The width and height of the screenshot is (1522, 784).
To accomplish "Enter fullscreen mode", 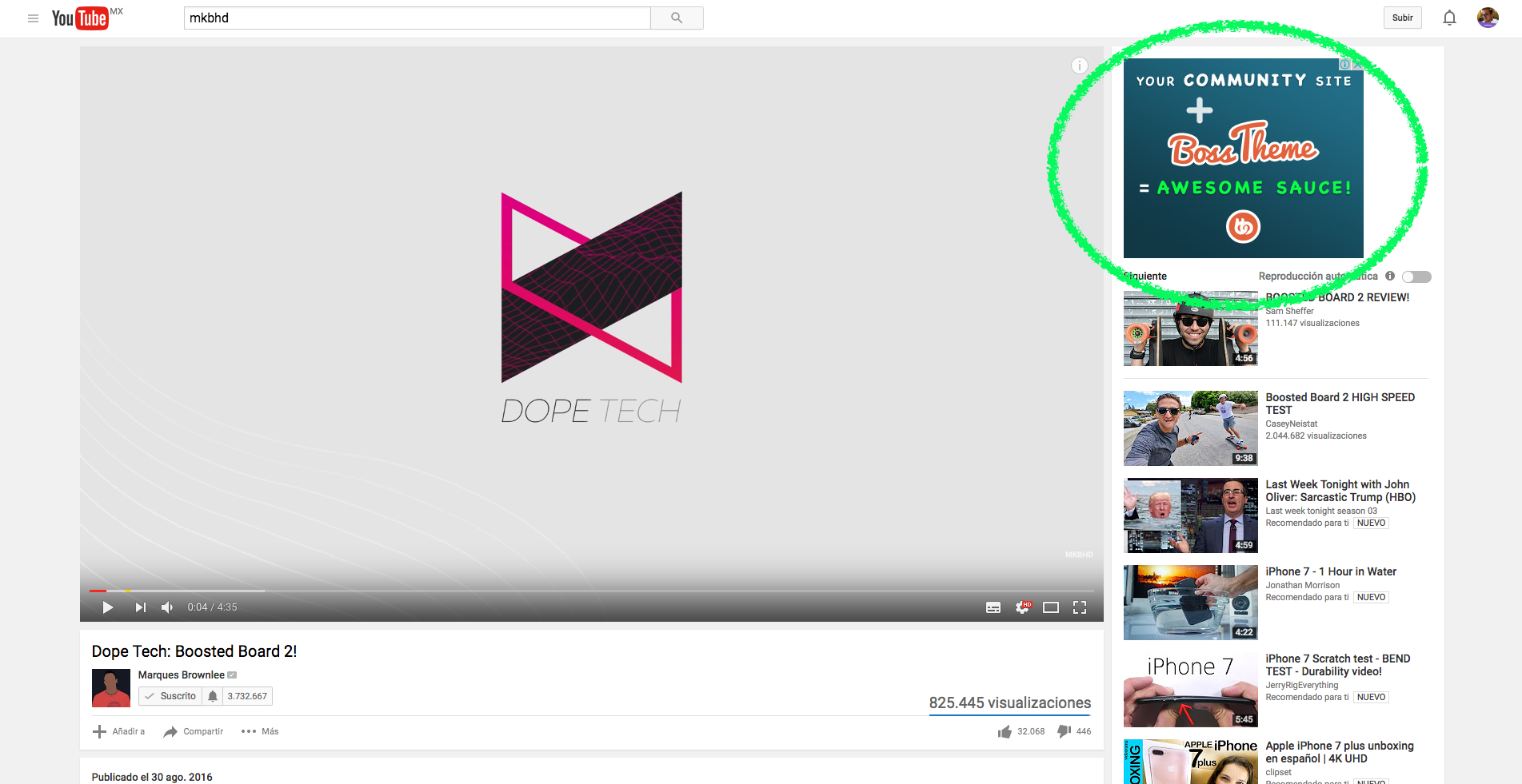I will [x=1080, y=607].
